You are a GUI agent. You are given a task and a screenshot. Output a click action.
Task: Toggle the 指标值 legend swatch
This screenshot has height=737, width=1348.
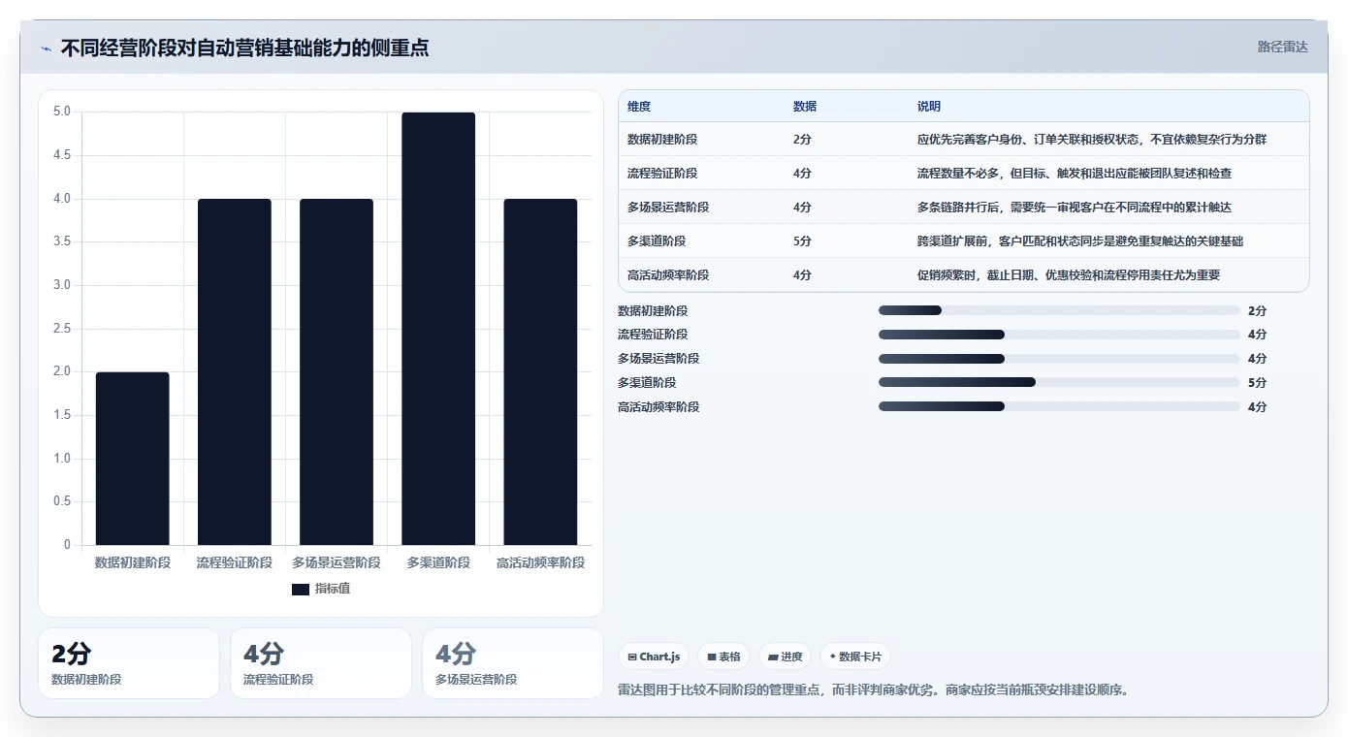pos(300,589)
